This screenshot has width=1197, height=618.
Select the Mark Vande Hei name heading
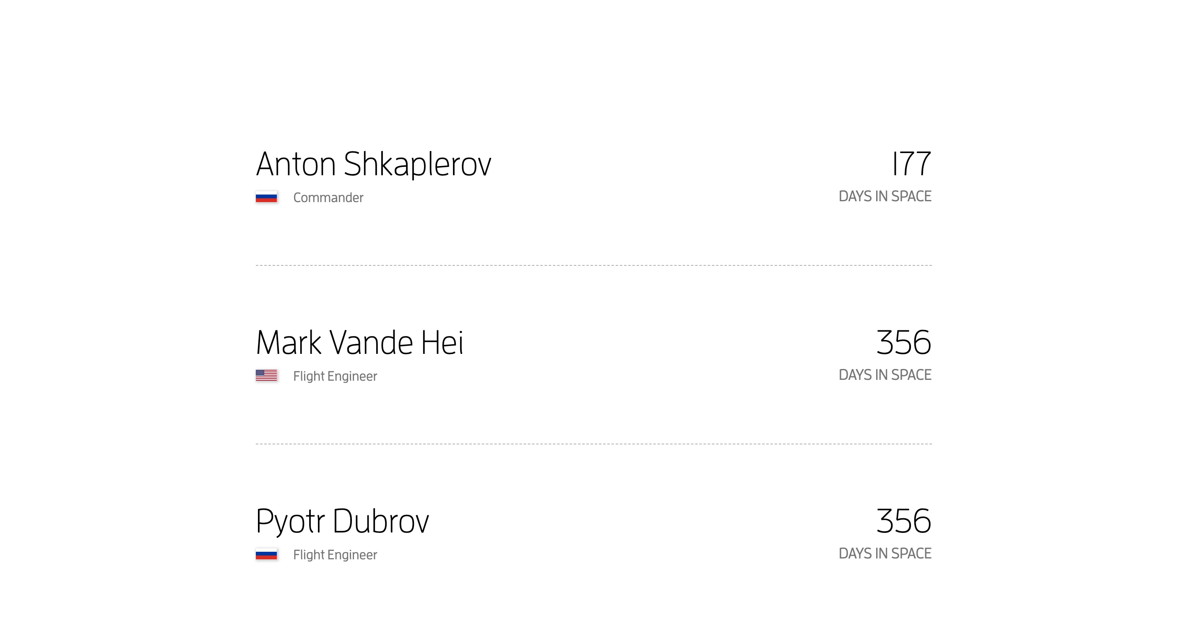click(360, 343)
